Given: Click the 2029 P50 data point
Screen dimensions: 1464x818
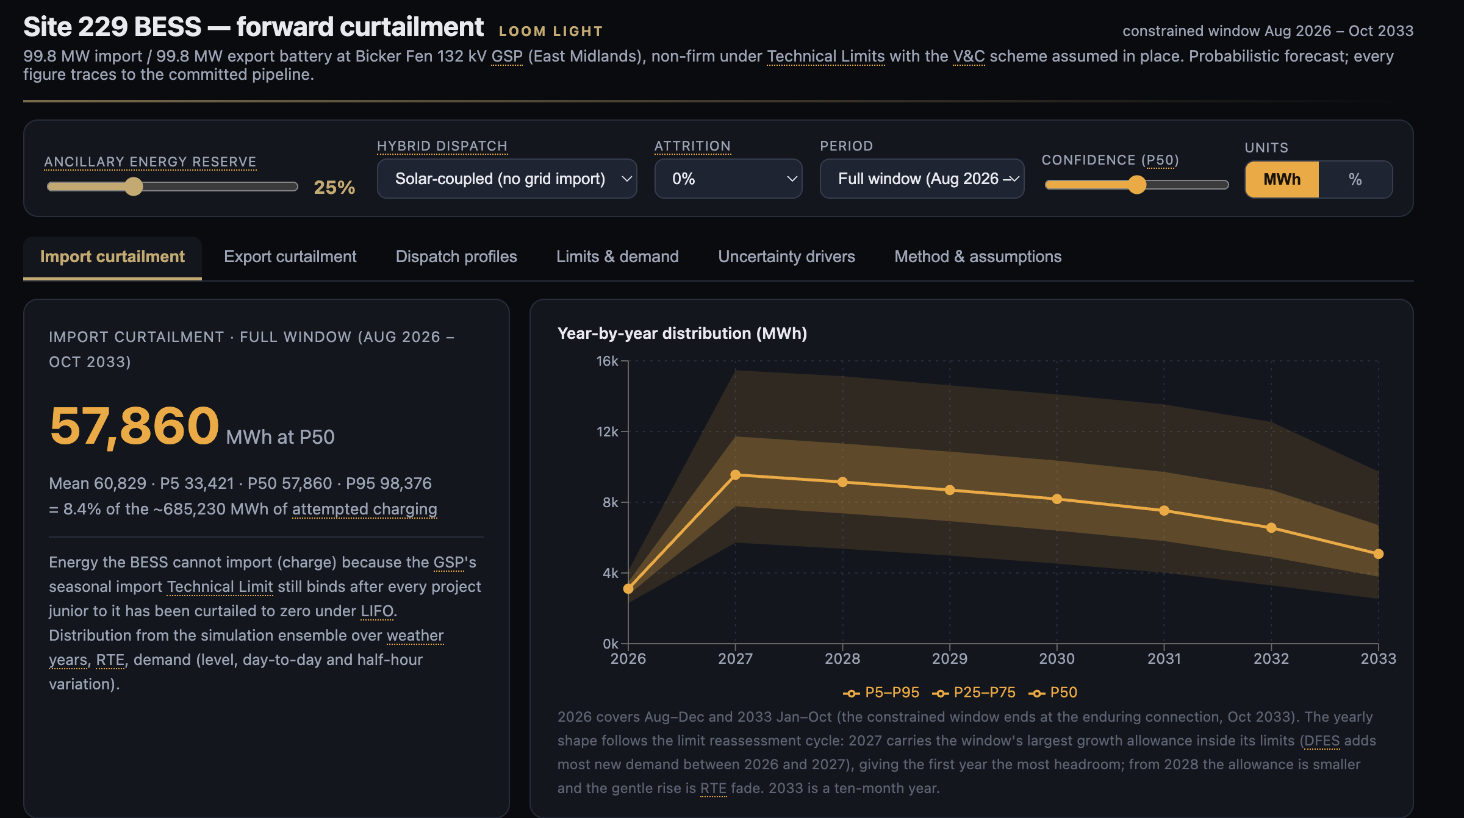Looking at the screenshot, I should click(x=950, y=490).
